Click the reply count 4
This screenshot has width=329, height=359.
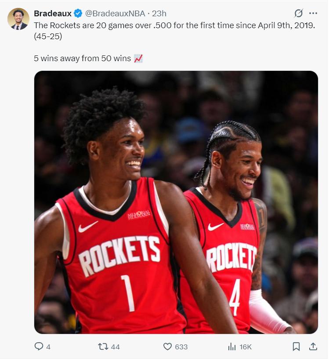[48, 347]
